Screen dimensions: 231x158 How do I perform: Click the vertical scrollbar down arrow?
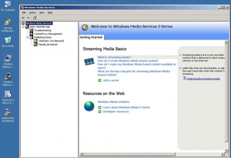pyautogui.click(x=226, y=151)
